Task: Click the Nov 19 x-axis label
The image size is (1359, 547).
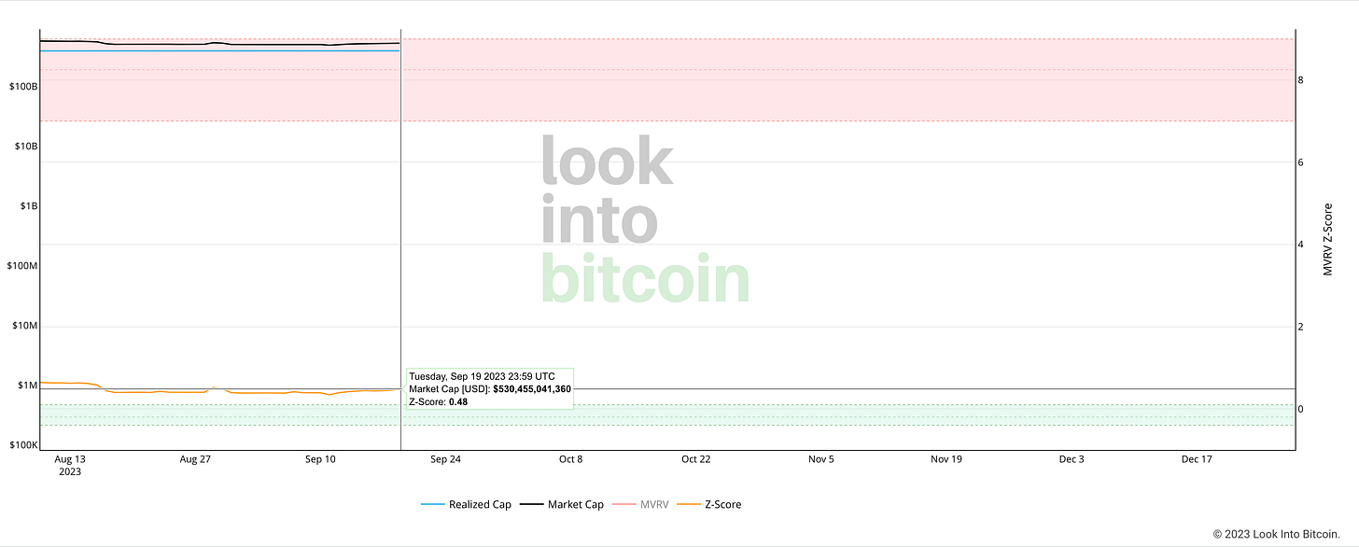Action: pyautogui.click(x=946, y=459)
